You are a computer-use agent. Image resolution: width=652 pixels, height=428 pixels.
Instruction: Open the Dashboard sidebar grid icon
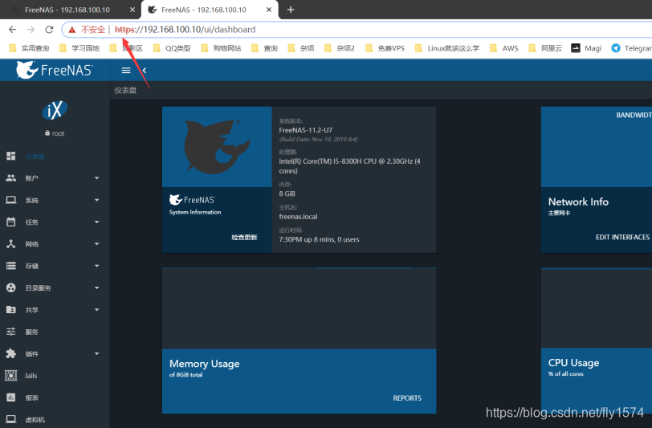(10, 156)
